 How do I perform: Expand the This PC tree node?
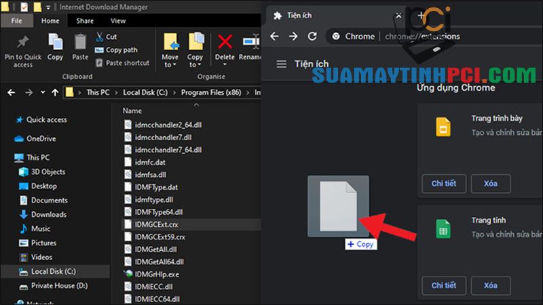(7, 157)
